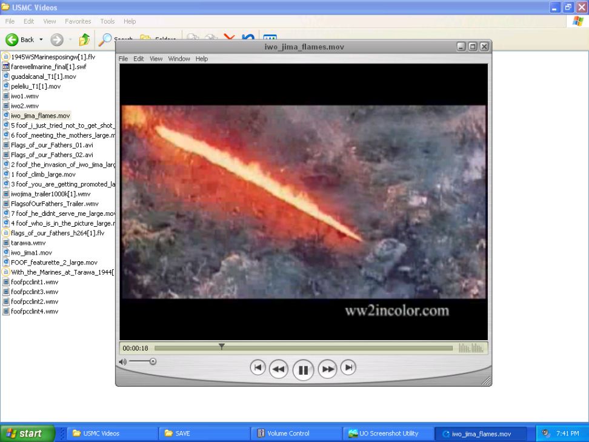Click the file icon of guadalcanal_T1[1].mov
The height and width of the screenshot is (442, 589).
coord(5,76)
